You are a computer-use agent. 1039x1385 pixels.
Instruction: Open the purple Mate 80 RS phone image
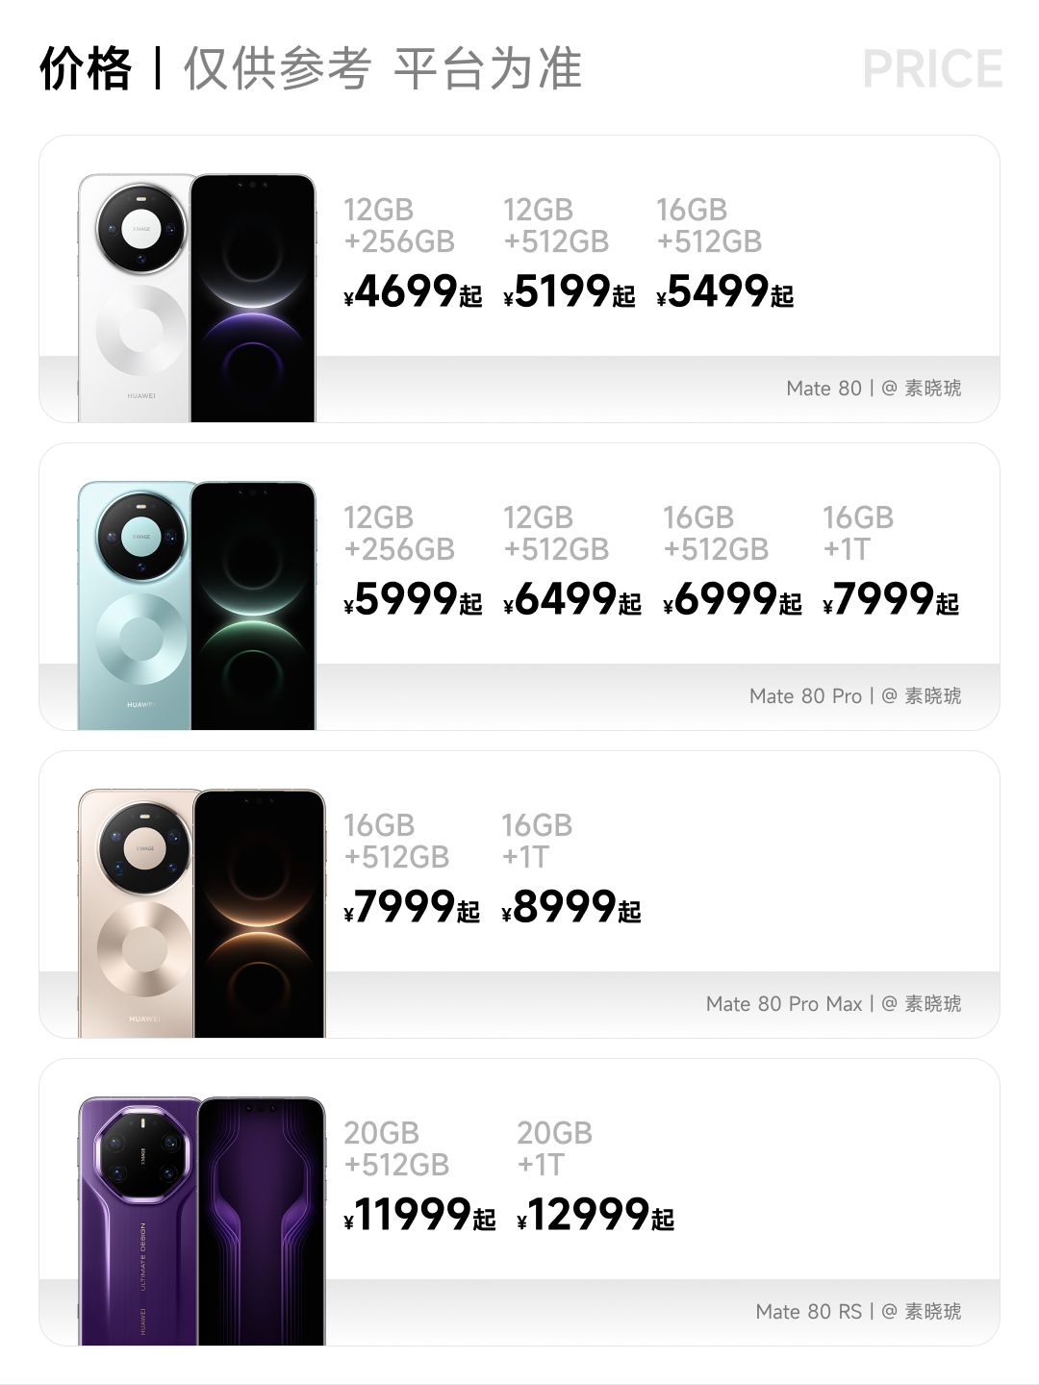pos(201,1221)
